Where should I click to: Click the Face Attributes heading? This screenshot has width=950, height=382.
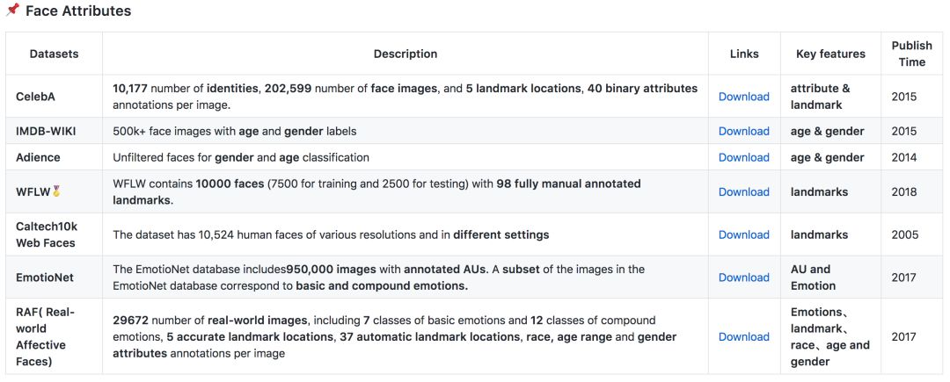78,11
